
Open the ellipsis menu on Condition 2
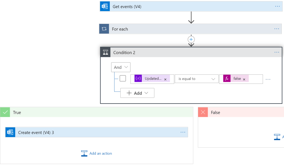point(276,52)
